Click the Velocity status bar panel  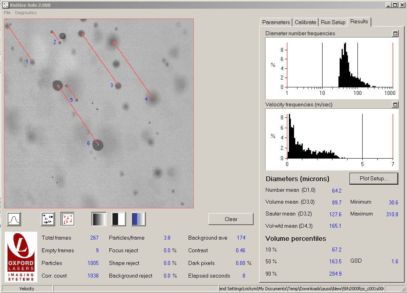[x=27, y=289]
